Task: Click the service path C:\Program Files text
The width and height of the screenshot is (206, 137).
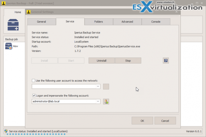Action: [107, 46]
